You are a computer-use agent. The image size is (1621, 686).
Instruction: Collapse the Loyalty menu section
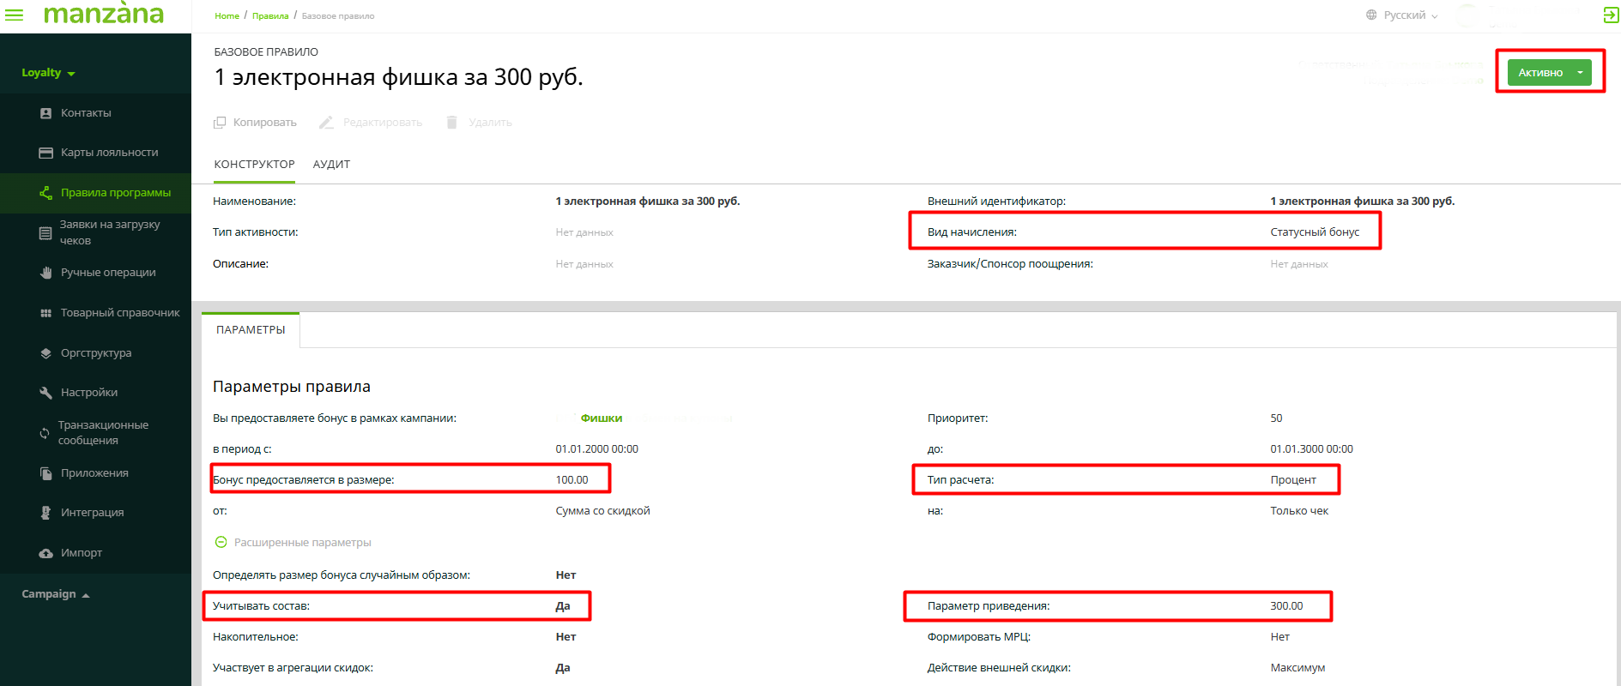48,73
